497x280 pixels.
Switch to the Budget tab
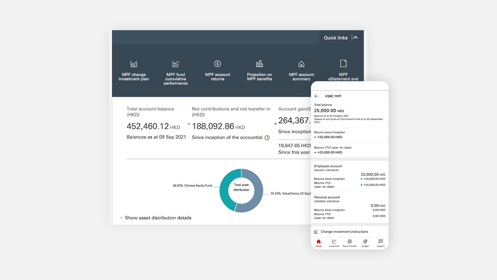coord(365,243)
